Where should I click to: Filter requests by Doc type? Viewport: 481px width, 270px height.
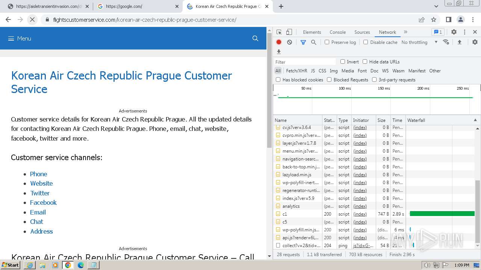374,70
